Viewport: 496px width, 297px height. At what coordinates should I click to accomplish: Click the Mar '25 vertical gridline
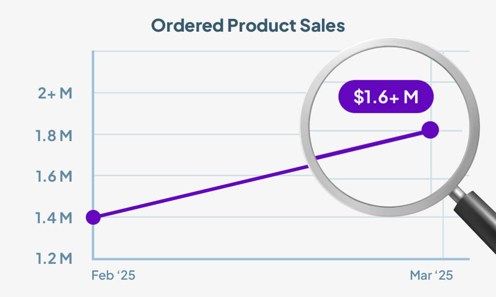tap(443, 238)
